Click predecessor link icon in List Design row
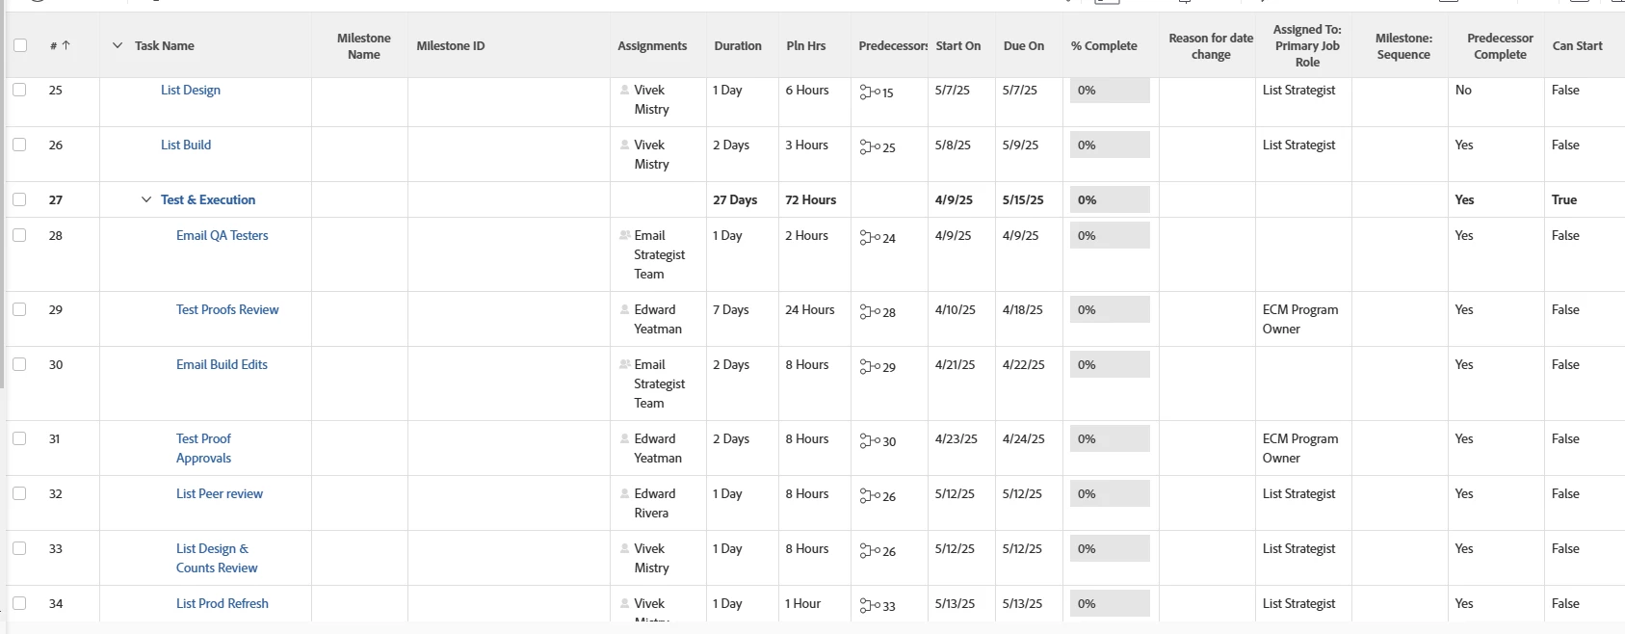The height and width of the screenshot is (634, 1625). click(x=866, y=92)
